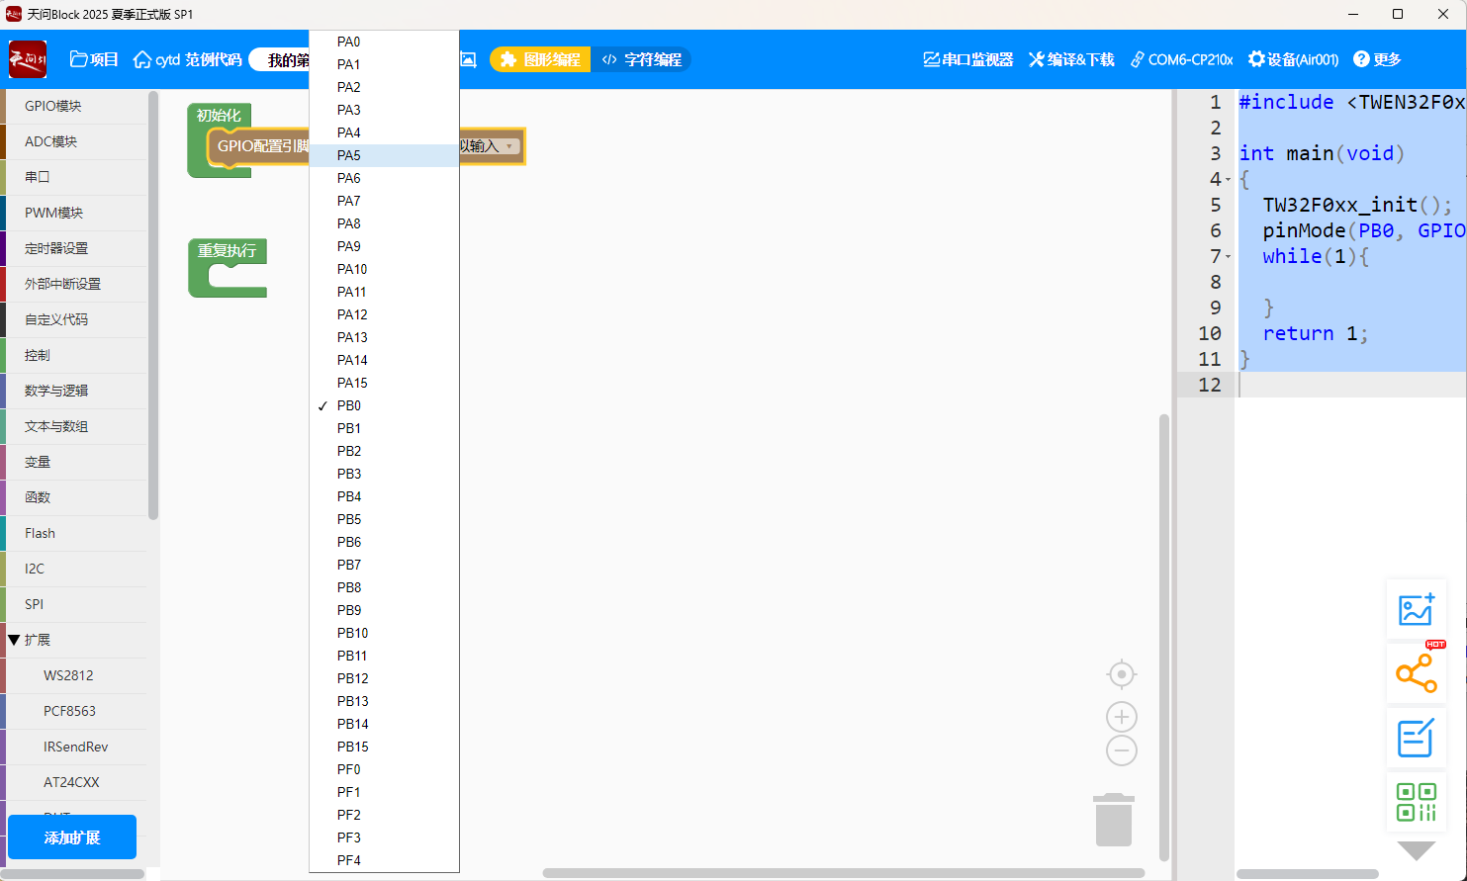Choose PA5 from the pin list

coord(349,155)
